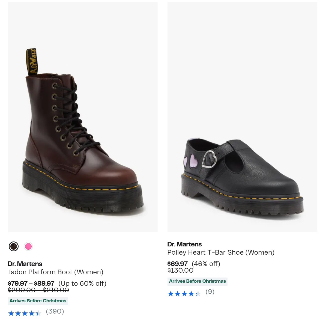The height and width of the screenshot is (325, 320).
Task: Click the (46% off) discount label
Action: pyautogui.click(x=206, y=264)
